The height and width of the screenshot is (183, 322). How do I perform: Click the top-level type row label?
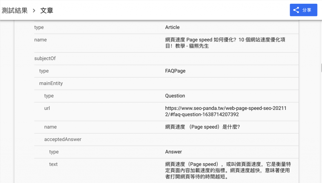pyautogui.click(x=39, y=27)
